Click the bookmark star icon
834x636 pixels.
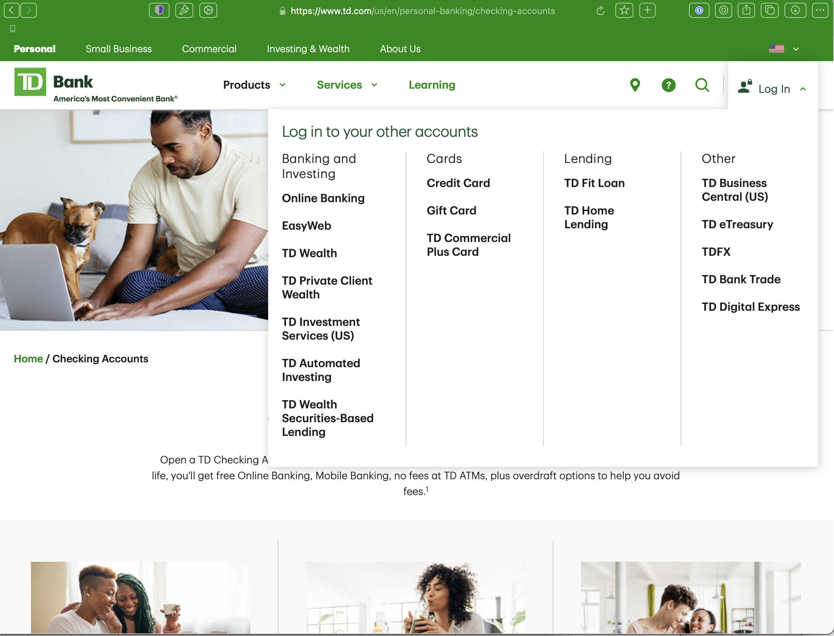(624, 10)
